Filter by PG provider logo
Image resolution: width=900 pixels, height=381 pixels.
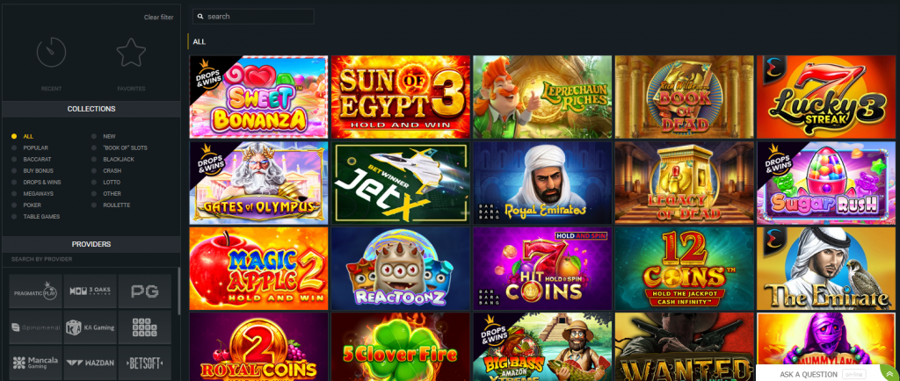click(145, 291)
